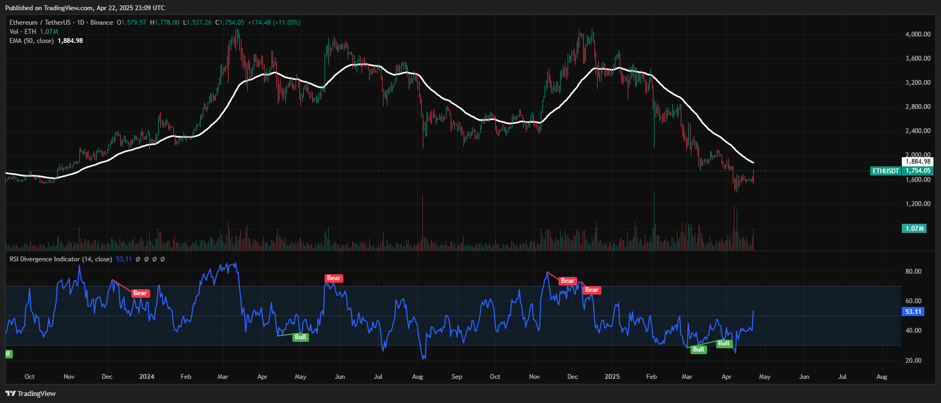Click the close value 1,754.05 in the legend

point(232,23)
